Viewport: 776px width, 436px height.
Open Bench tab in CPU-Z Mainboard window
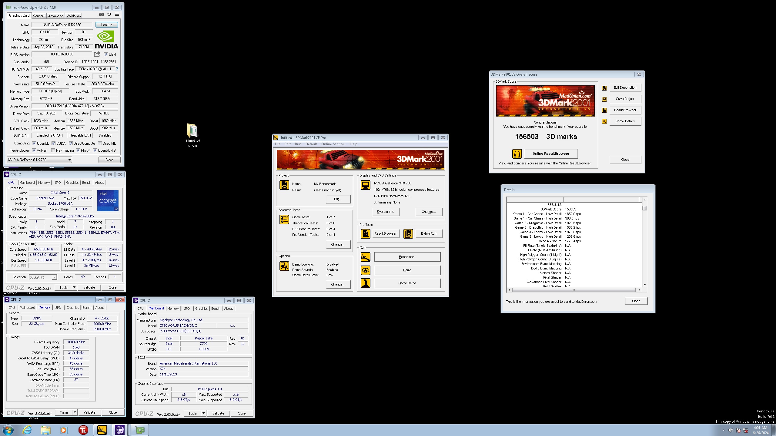pos(216,309)
